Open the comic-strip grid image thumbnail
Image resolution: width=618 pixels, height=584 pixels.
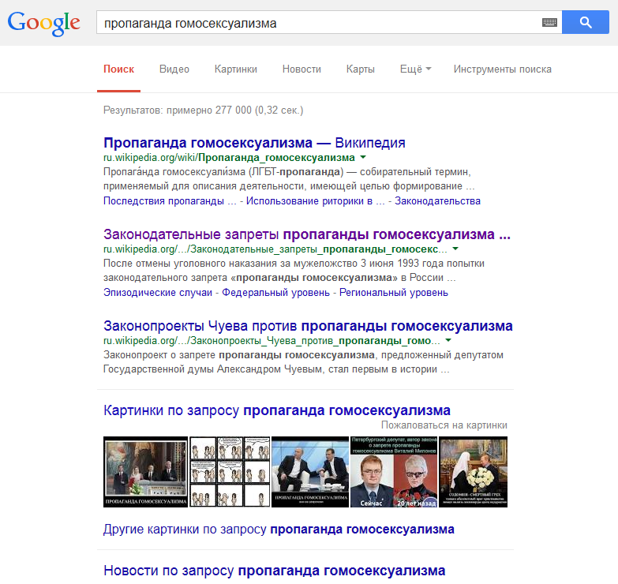tap(230, 472)
